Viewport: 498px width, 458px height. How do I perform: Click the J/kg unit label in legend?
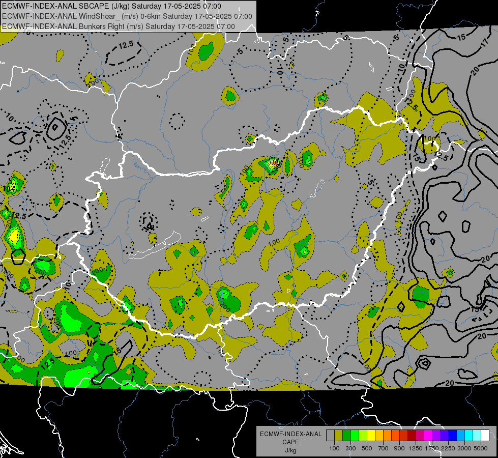(x=290, y=450)
